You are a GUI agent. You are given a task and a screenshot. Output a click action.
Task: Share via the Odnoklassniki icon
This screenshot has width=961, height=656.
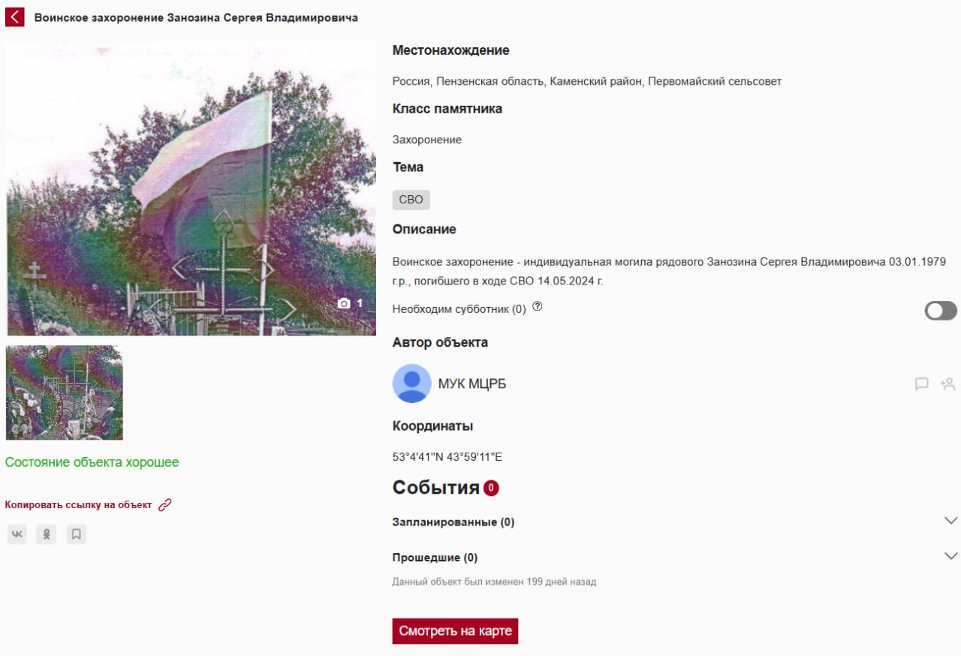[x=47, y=534]
